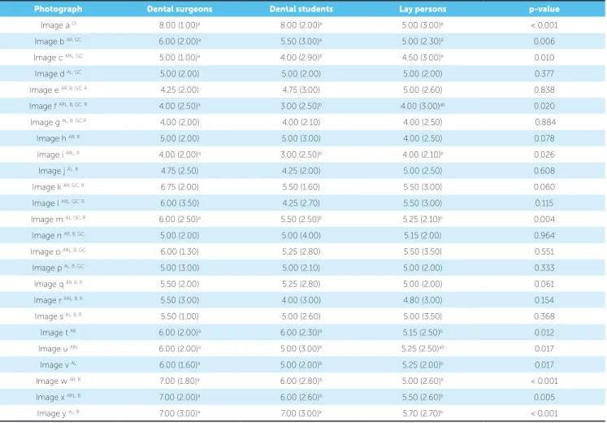Click p-value 0.078 in Image h row
The height and width of the screenshot is (423, 607).
click(x=544, y=138)
